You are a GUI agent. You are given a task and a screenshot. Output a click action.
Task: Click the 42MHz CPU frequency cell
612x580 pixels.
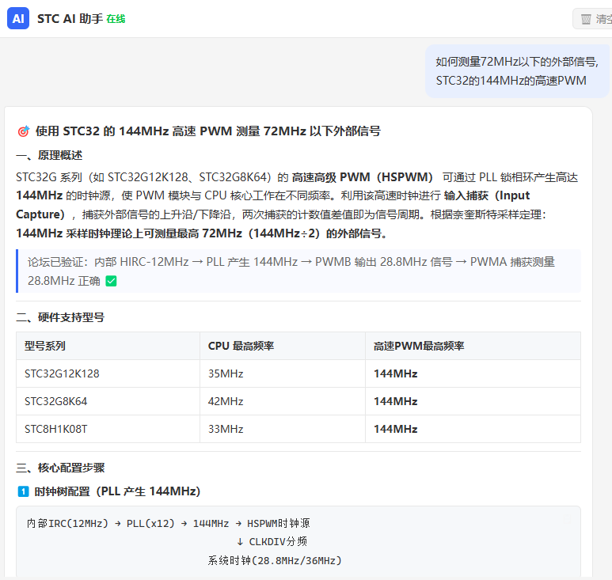click(283, 401)
